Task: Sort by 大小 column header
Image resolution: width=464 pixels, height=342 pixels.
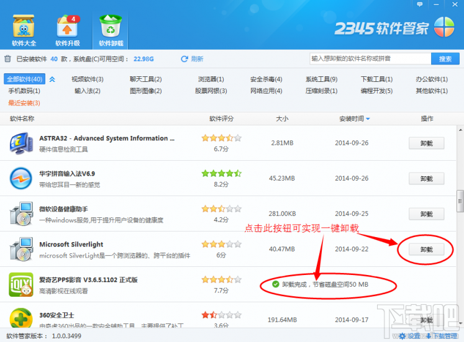Action: tap(282, 119)
